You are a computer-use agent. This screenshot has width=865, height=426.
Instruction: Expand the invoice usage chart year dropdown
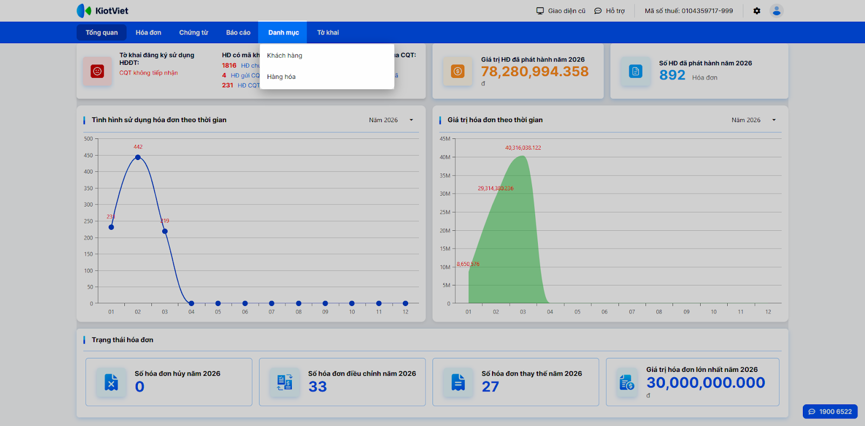pos(391,120)
